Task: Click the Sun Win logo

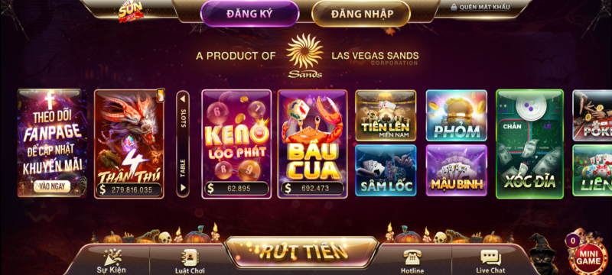Action: point(131,13)
